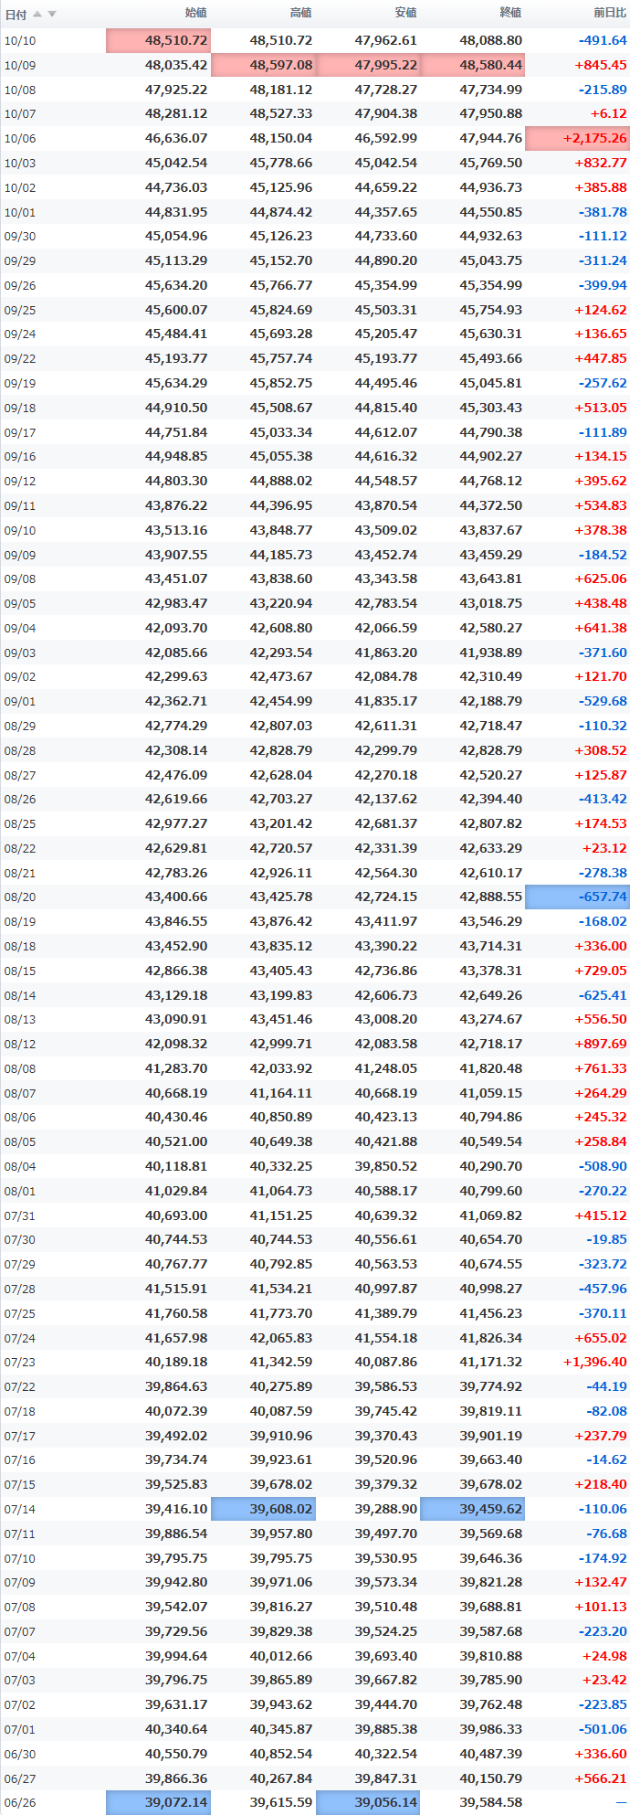Image resolution: width=630 pixels, height=1815 pixels.
Task: Select the highlighted high value 39,608.02
Action: [263, 1509]
